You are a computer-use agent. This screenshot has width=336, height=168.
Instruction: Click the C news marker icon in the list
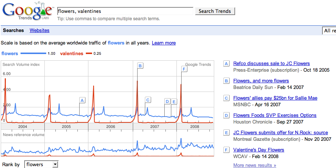[226, 98]
